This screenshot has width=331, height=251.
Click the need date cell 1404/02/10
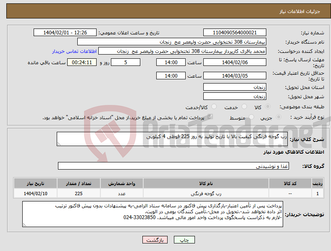click(35, 193)
